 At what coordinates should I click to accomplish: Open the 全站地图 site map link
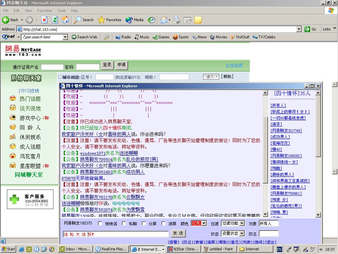coord(234,65)
